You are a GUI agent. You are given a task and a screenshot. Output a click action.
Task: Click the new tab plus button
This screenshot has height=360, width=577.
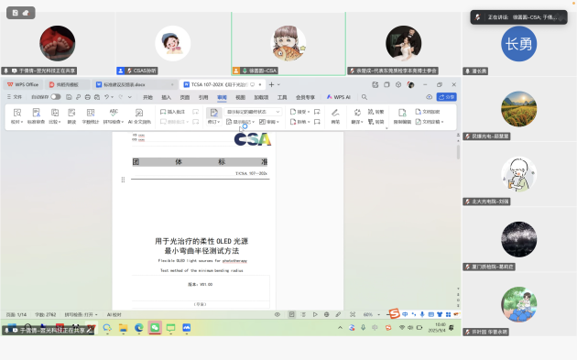coord(271,84)
